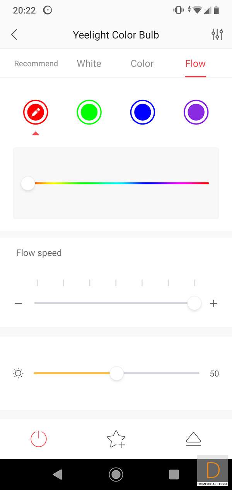Select the blue flow color swatch
232x490 pixels.
[142, 113]
